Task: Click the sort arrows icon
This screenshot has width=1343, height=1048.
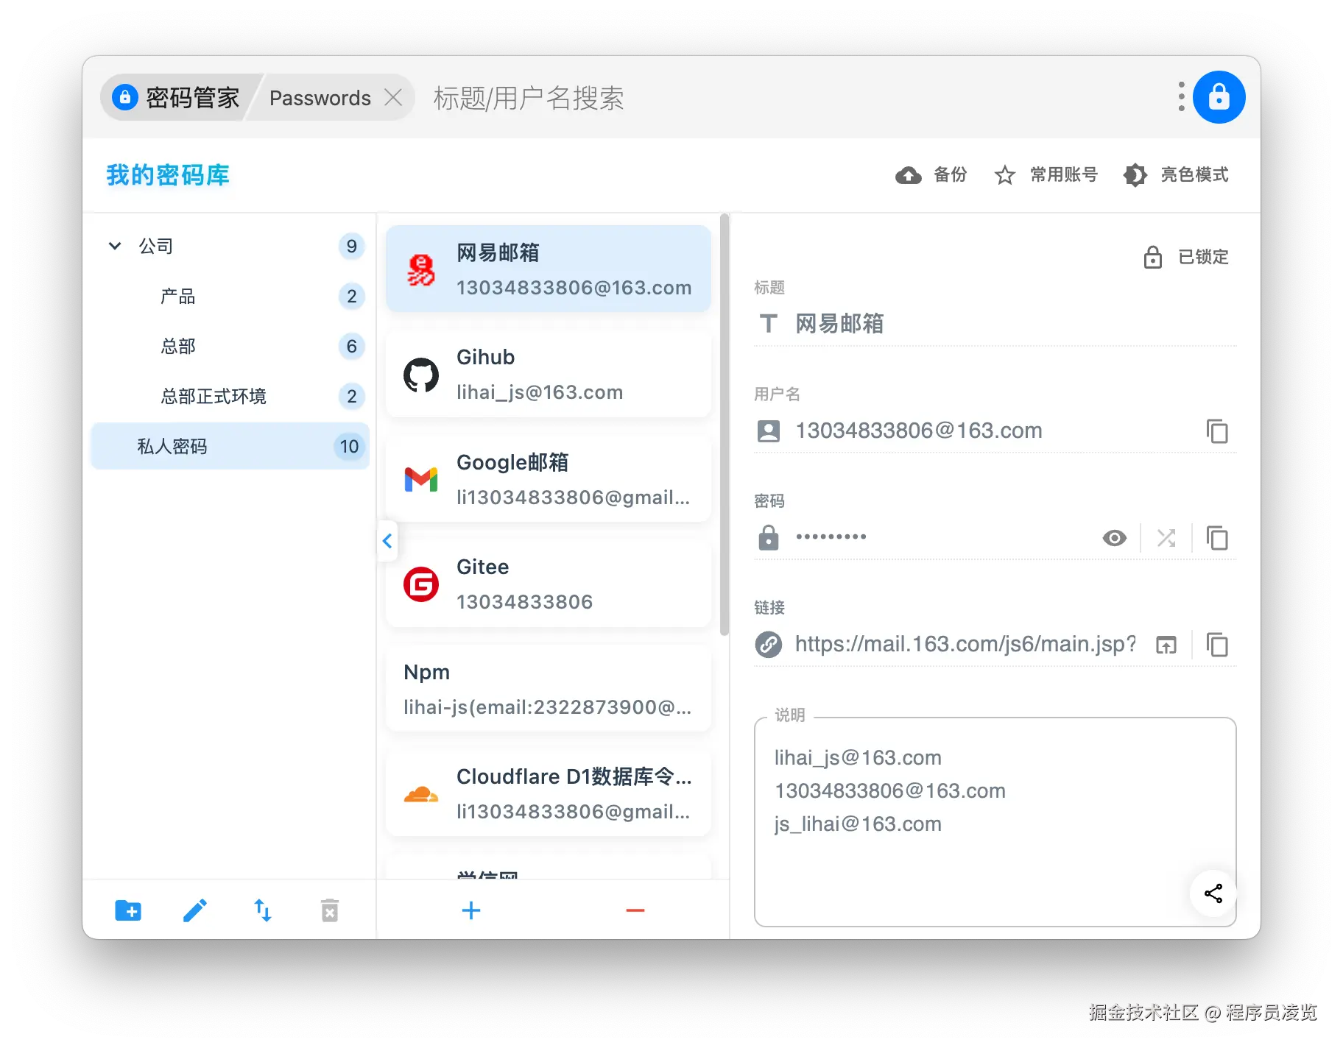Action: 262,910
